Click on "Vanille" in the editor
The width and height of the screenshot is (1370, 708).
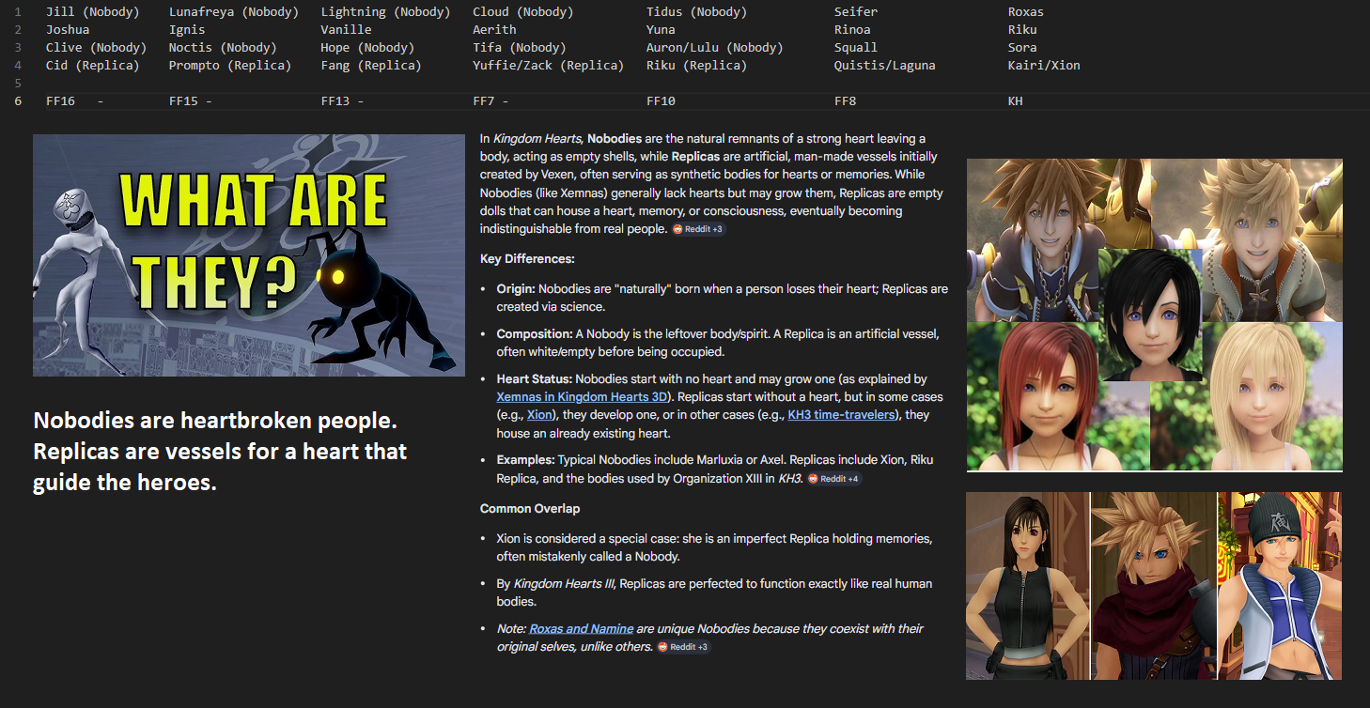(x=347, y=30)
